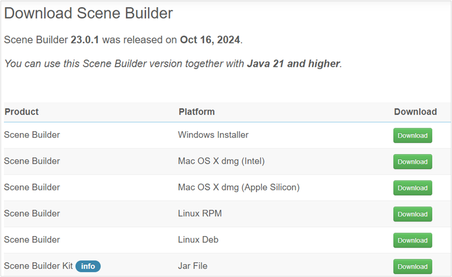This screenshot has height=277, width=452.
Task: Select the 'Windows Installer' platform text
Action: (x=213, y=135)
